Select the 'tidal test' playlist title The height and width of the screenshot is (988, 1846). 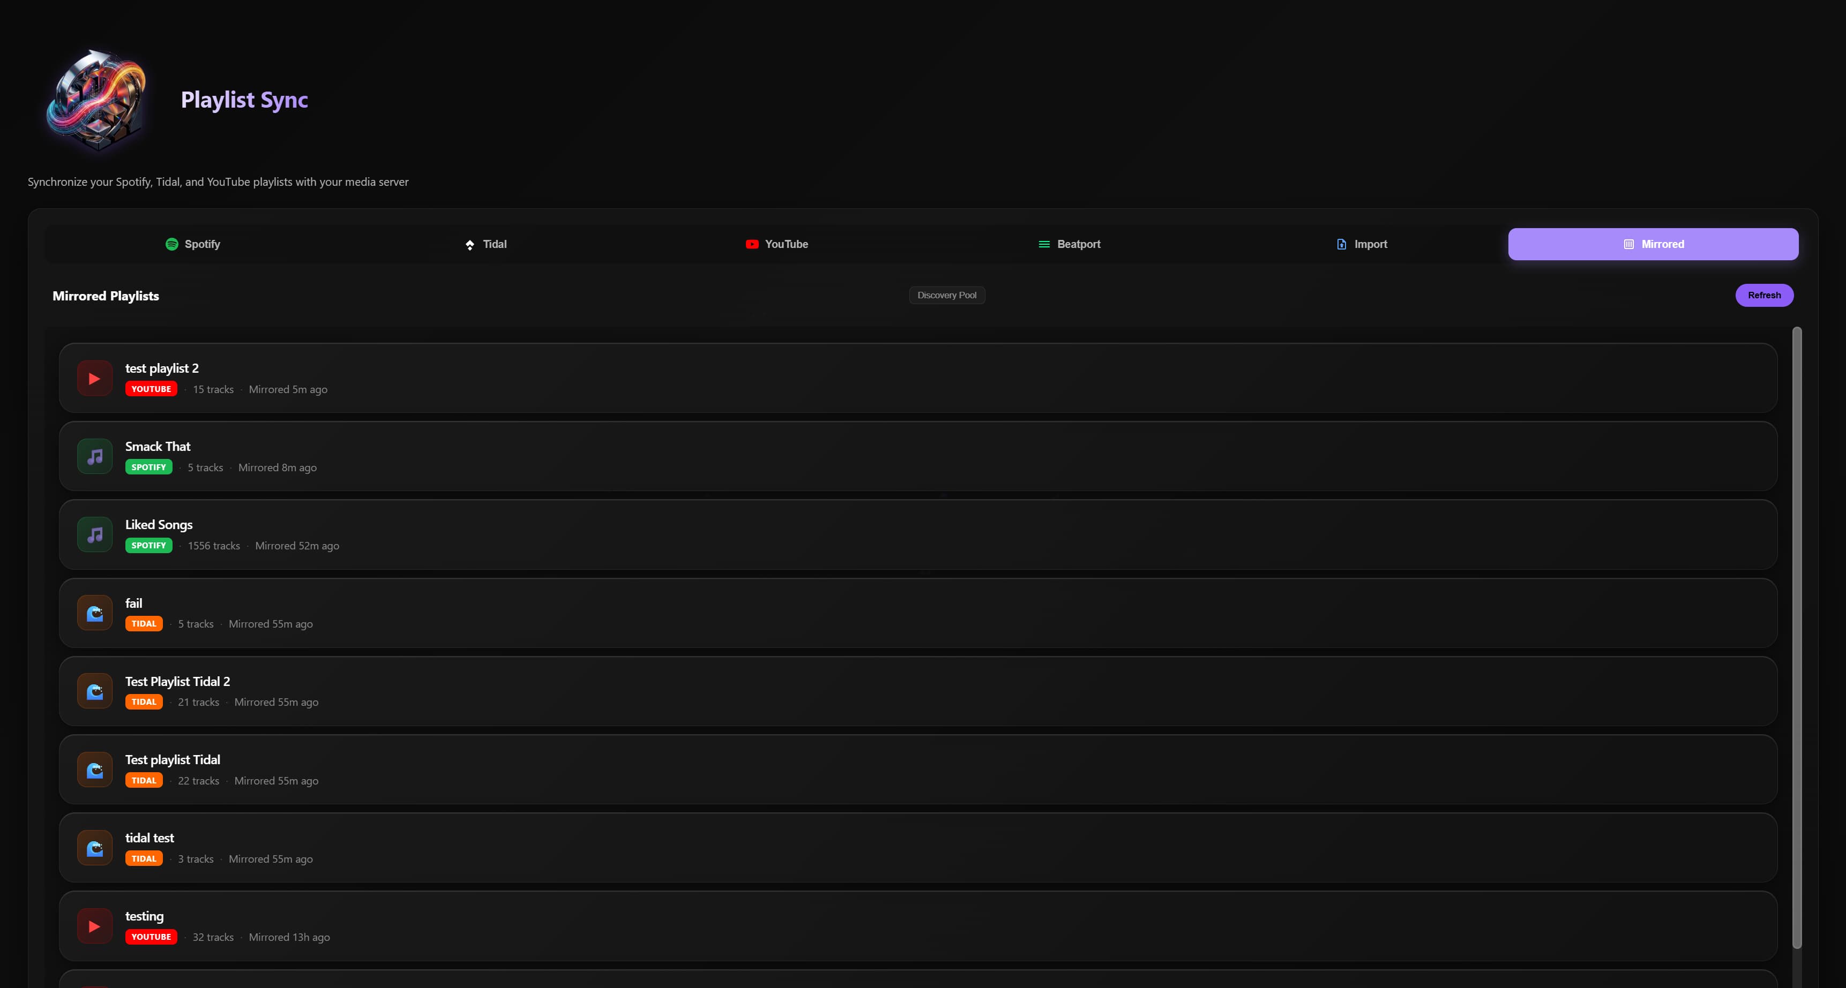(x=150, y=838)
